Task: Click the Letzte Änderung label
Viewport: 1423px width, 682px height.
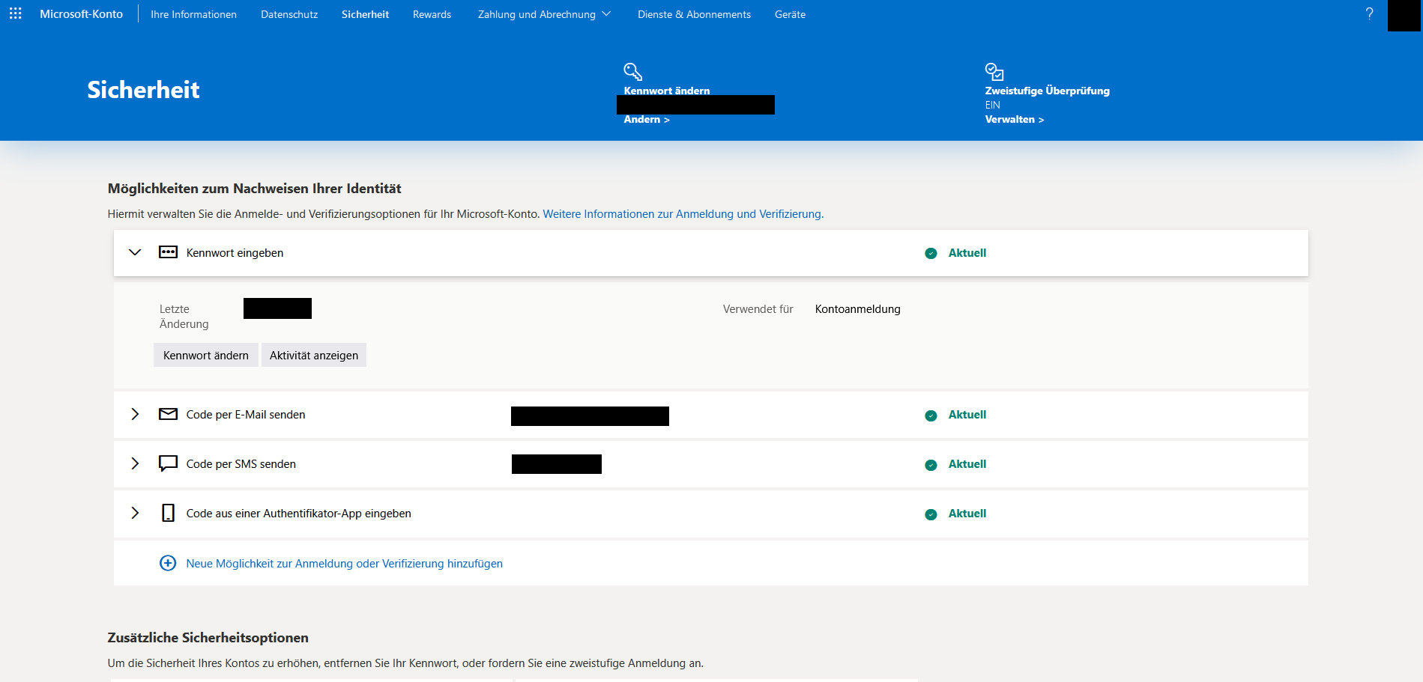Action: click(184, 317)
